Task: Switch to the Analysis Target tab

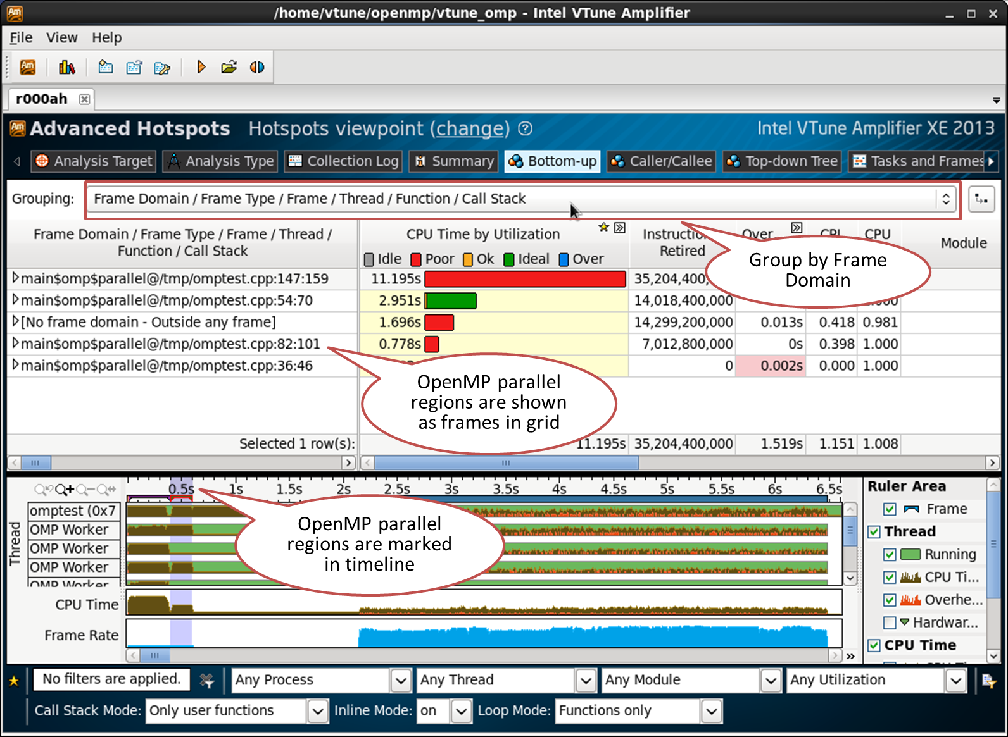Action: pyautogui.click(x=93, y=161)
